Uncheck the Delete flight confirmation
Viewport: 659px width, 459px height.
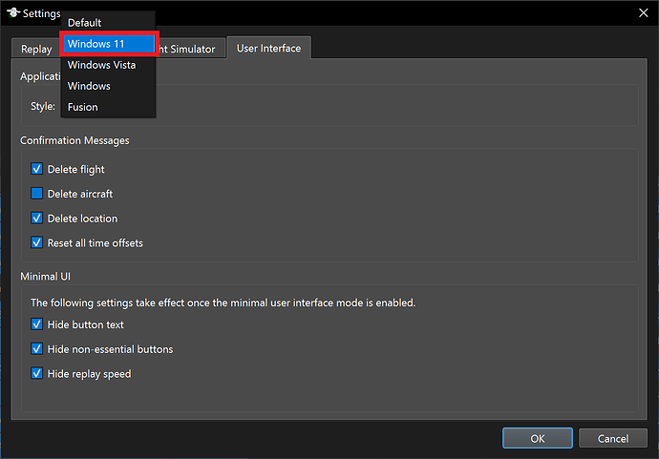click(x=37, y=169)
